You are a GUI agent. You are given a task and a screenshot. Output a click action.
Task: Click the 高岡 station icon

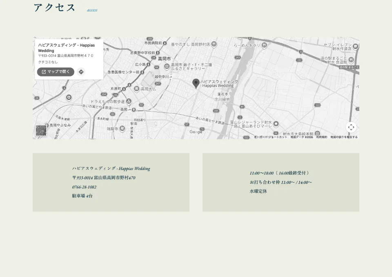click(134, 109)
